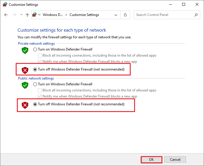Click the search magnifier icon

[196, 15]
